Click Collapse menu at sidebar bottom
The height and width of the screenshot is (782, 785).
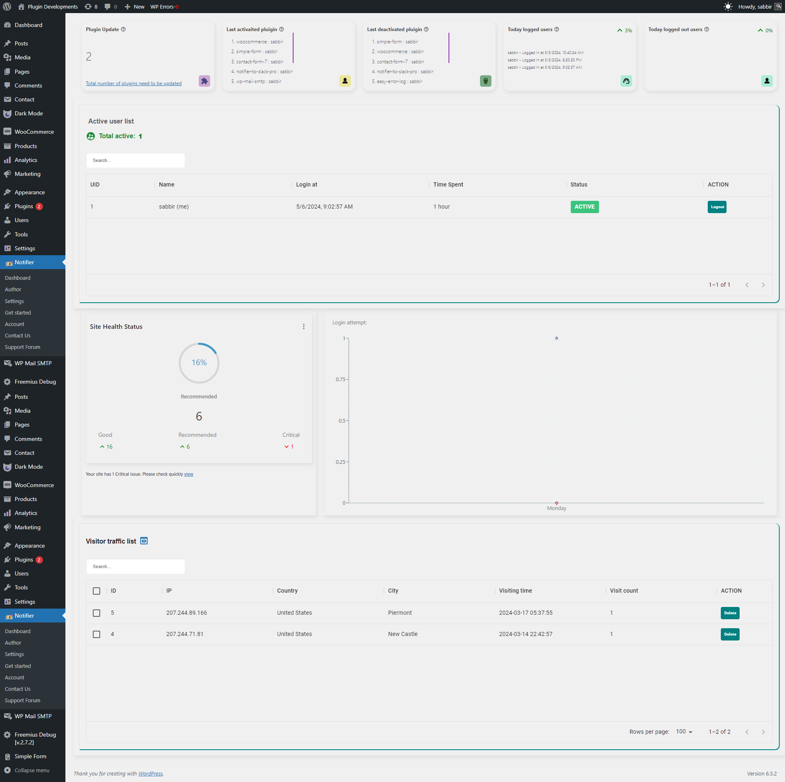pos(33,770)
